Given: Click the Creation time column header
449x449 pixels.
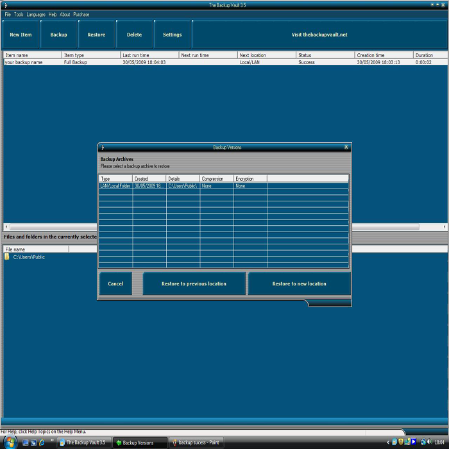Looking at the screenshot, I should tap(384, 55).
